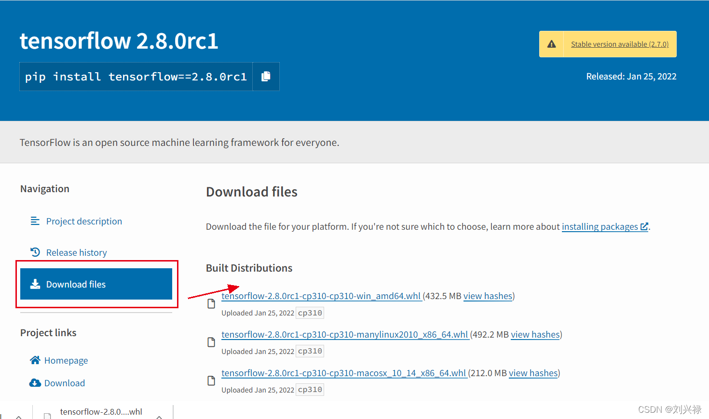
Task: Click the Navigation sidebar heading
Action: [x=45, y=189]
